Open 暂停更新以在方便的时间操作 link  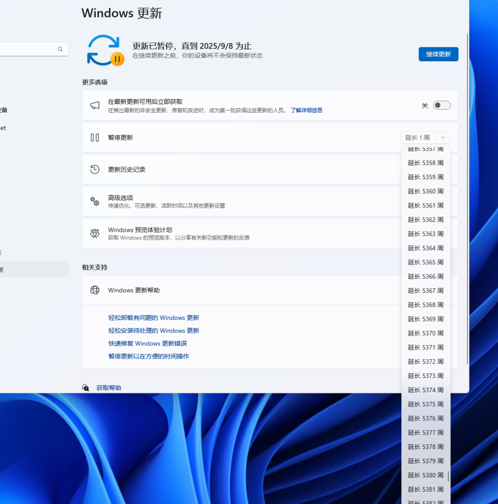tap(148, 356)
